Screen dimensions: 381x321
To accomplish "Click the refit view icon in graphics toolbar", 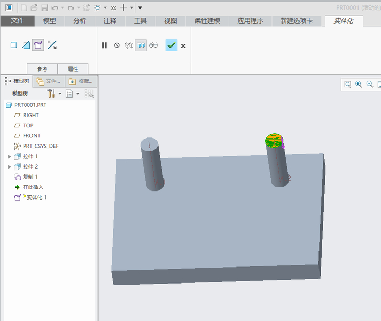I will pos(348,85).
